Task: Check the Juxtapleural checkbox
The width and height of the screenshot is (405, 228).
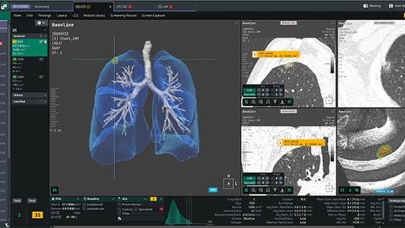Action: [84, 205]
